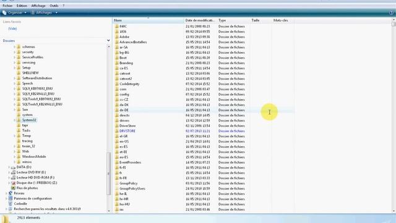Click the Boot folder icon
This screenshot has width=396, height=223.
(116, 58)
